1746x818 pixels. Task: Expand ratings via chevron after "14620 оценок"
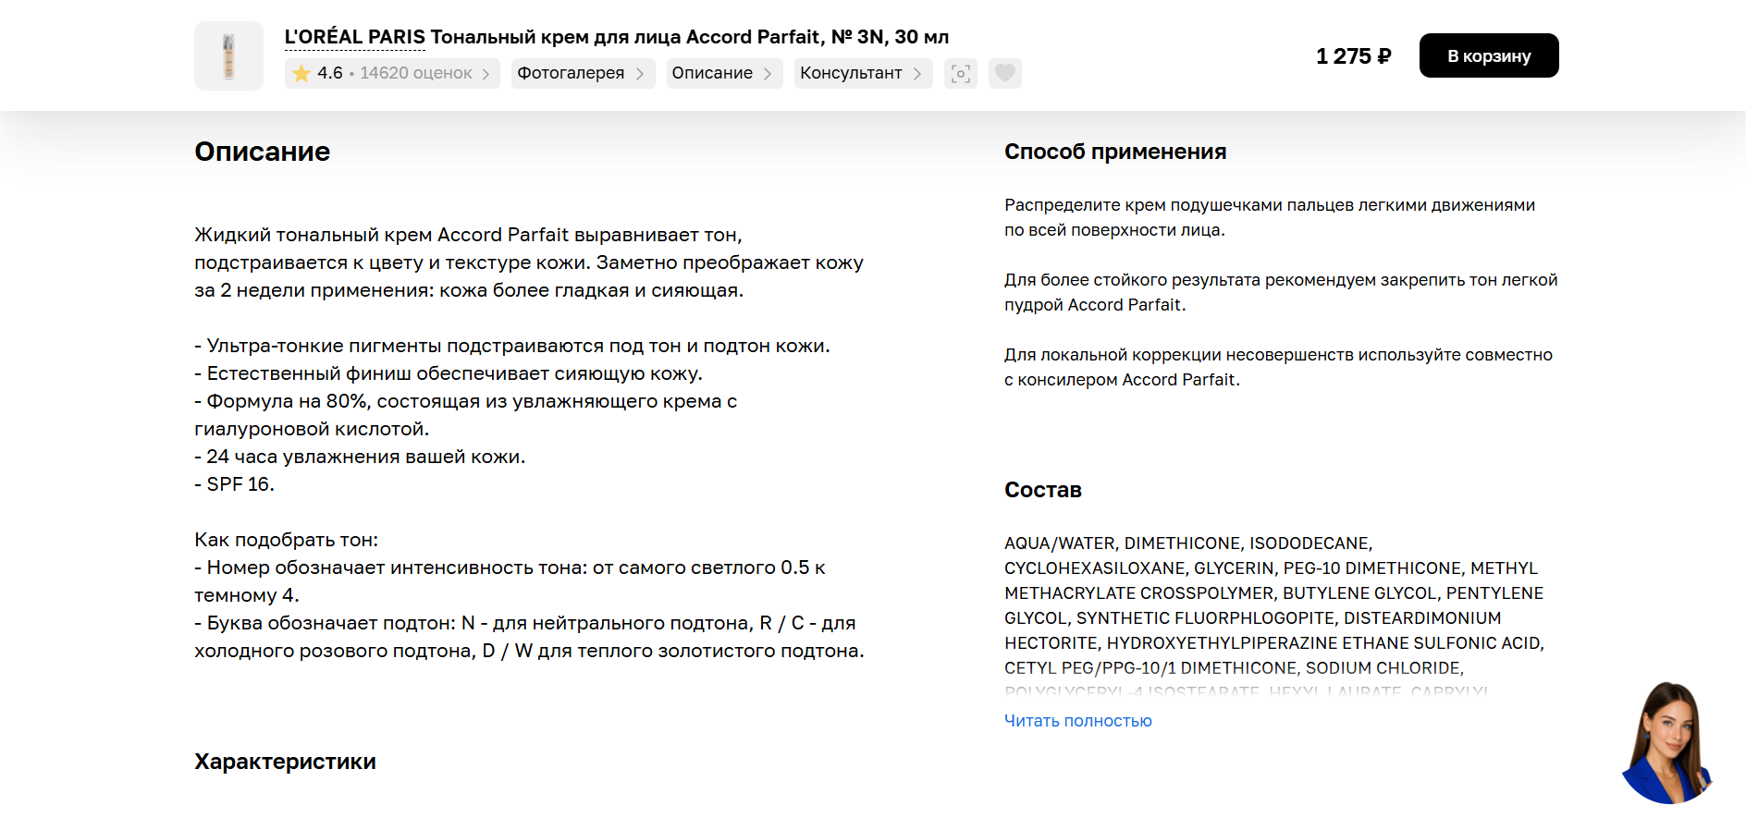tap(486, 74)
